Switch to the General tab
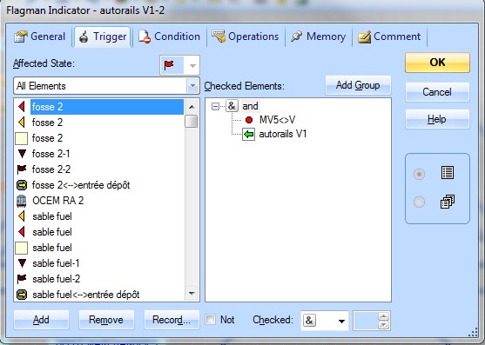 (x=39, y=36)
